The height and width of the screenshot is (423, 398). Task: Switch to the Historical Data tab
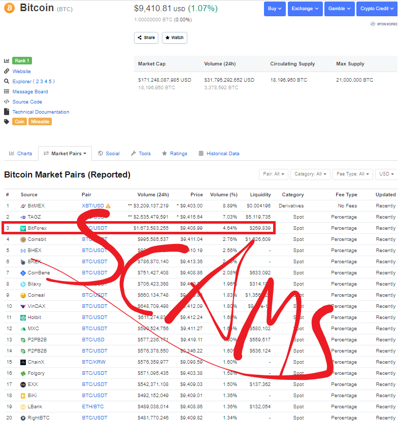pos(219,154)
